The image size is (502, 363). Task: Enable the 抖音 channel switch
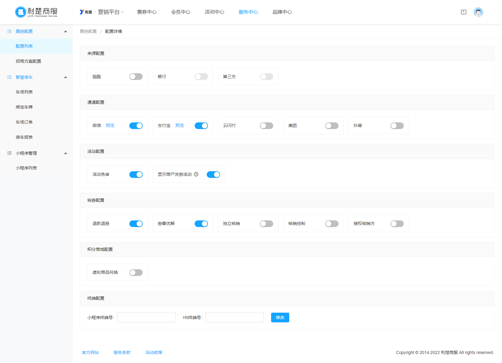[x=397, y=126]
